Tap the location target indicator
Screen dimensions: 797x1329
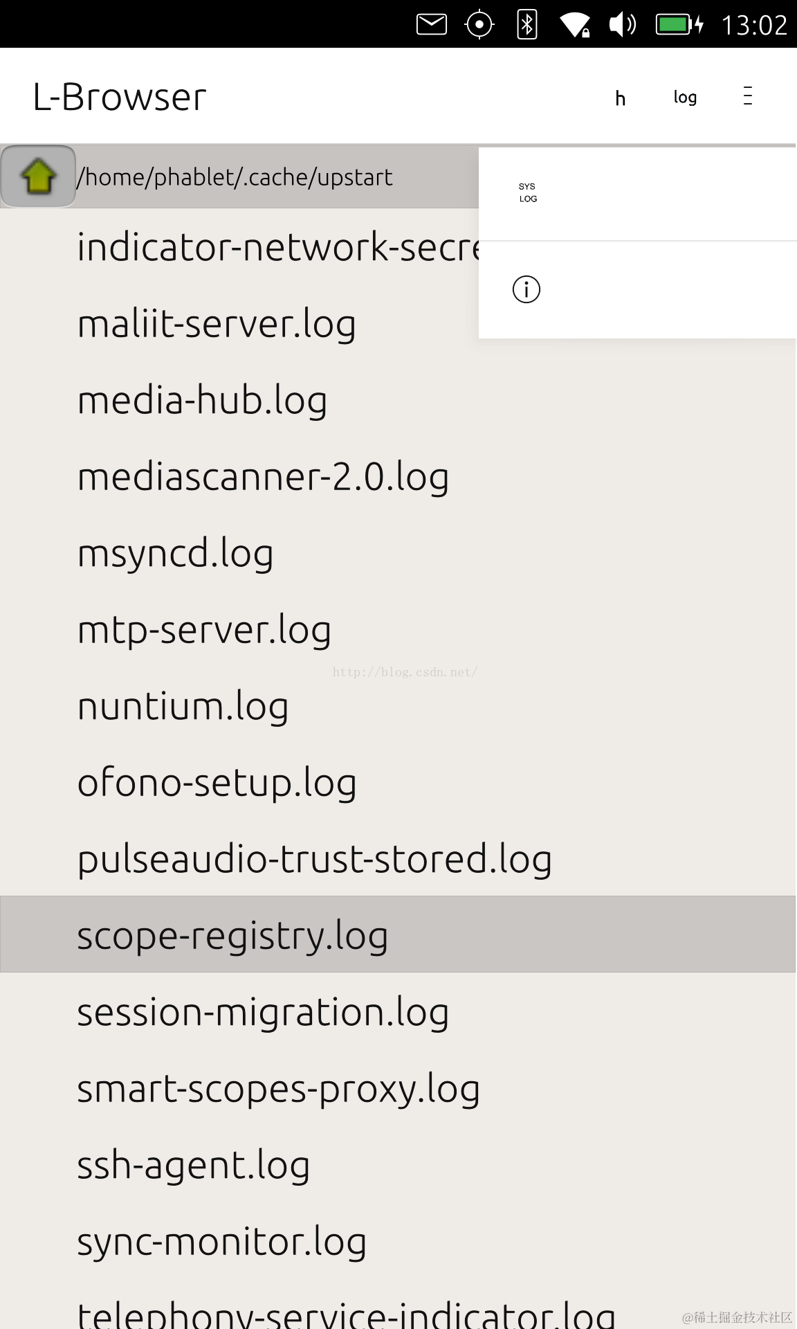pos(479,25)
